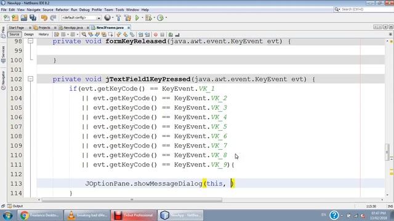Open the Debug menu

(84, 10)
